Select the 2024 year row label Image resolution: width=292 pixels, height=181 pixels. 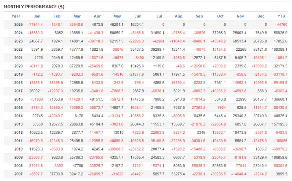[18, 33]
